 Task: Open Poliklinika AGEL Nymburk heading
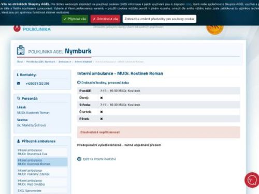pyautogui.click(x=60, y=51)
